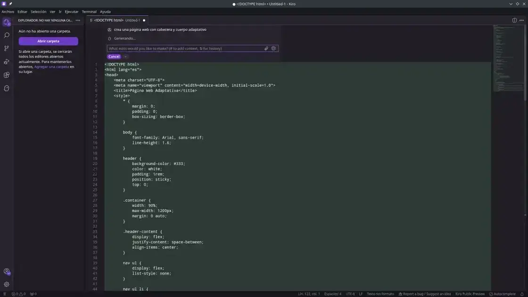Open the Manage settings gear icon
Viewport: 528px width, 297px height.
coord(7,285)
